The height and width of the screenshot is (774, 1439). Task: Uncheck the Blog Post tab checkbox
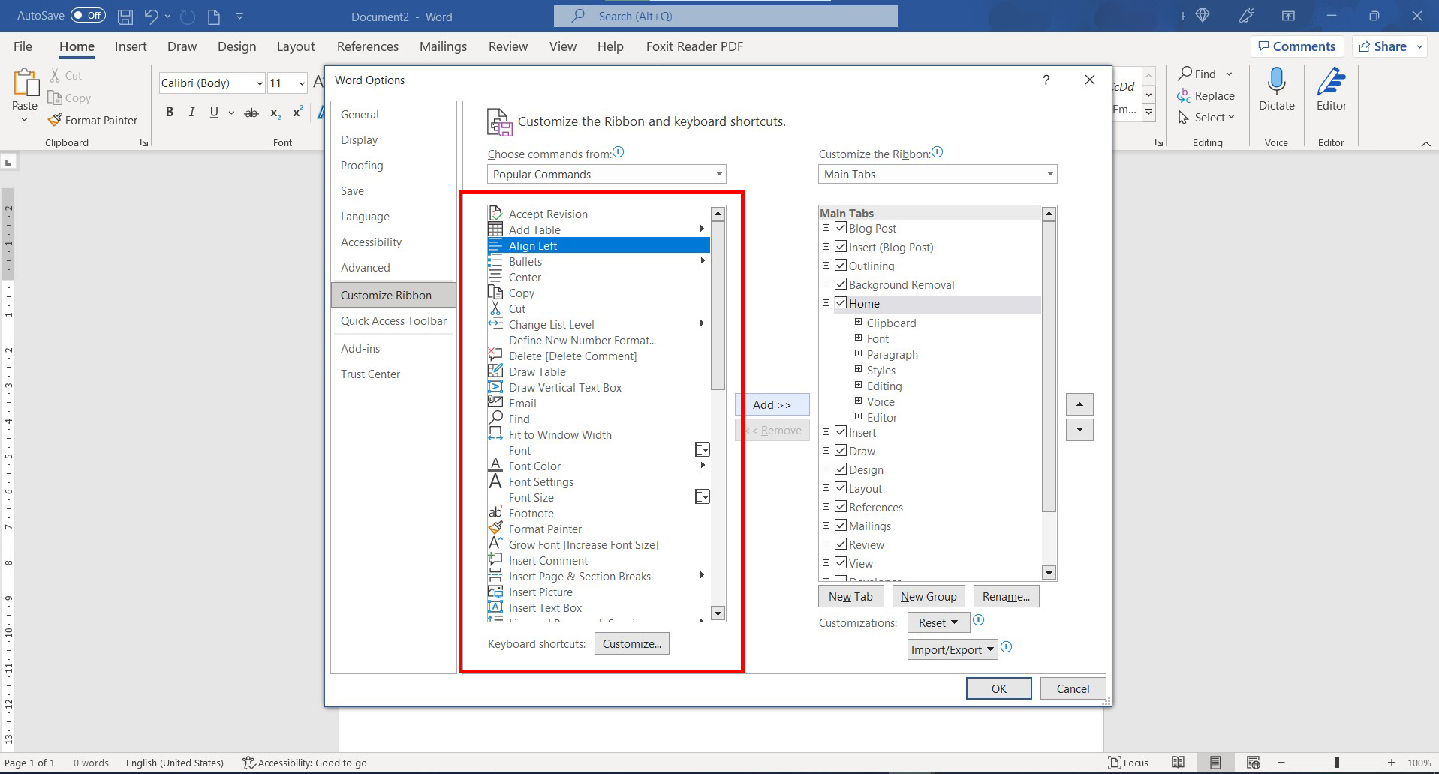(x=841, y=228)
